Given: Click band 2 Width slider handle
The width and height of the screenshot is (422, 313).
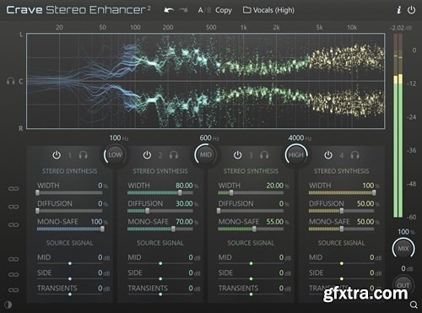Looking at the screenshot, I should click(180, 192).
